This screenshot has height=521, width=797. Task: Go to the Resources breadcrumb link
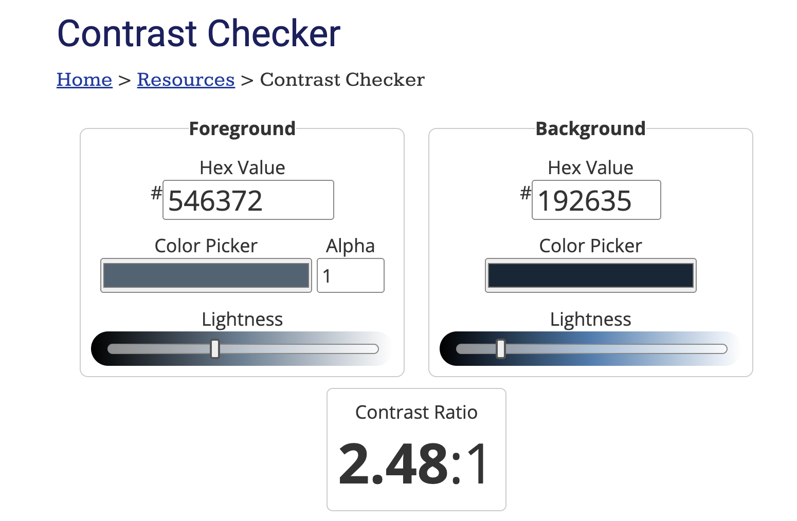click(x=186, y=80)
